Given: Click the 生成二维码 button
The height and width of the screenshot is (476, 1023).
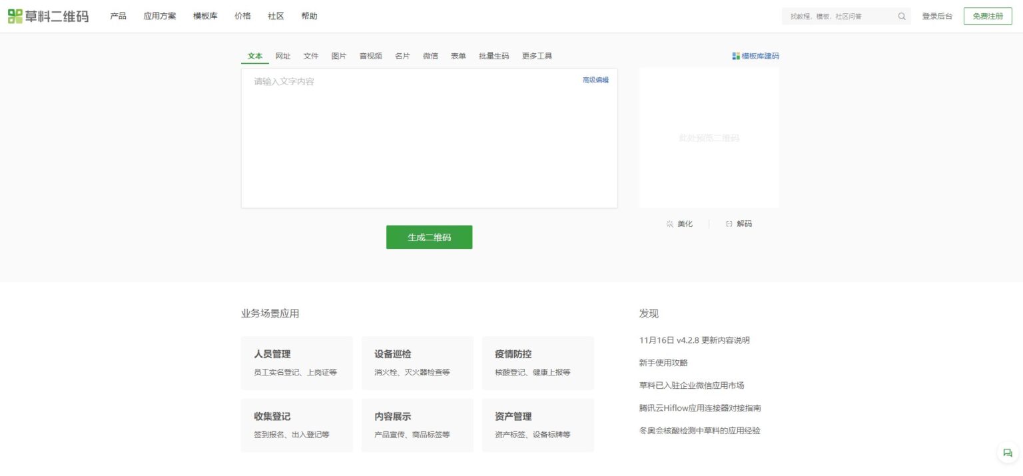Looking at the screenshot, I should click(429, 237).
